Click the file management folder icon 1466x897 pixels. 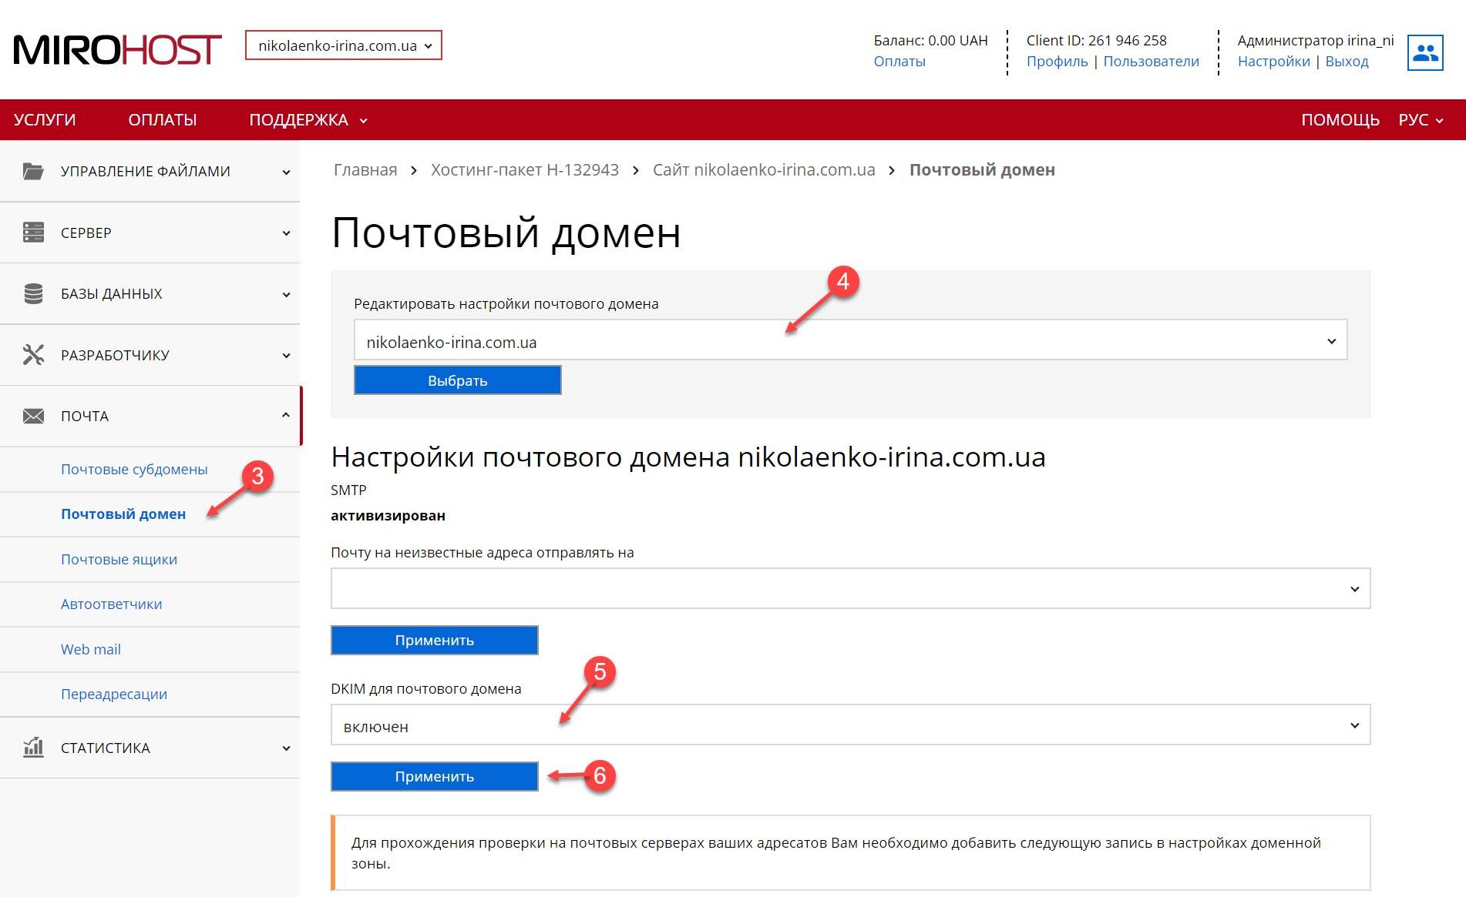33,171
